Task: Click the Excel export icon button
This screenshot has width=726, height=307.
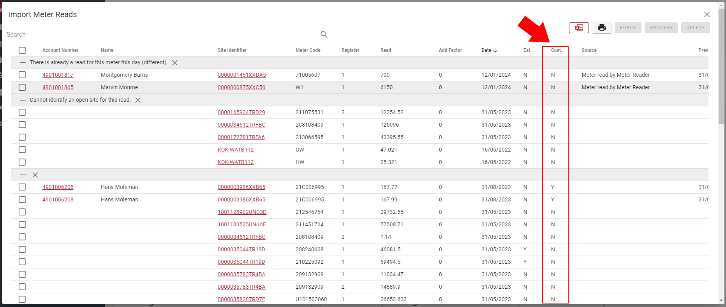Action: tap(579, 28)
